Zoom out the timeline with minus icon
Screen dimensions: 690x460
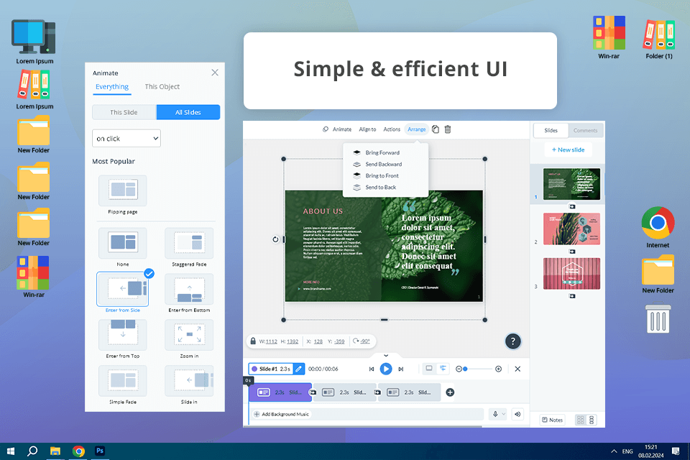point(459,369)
